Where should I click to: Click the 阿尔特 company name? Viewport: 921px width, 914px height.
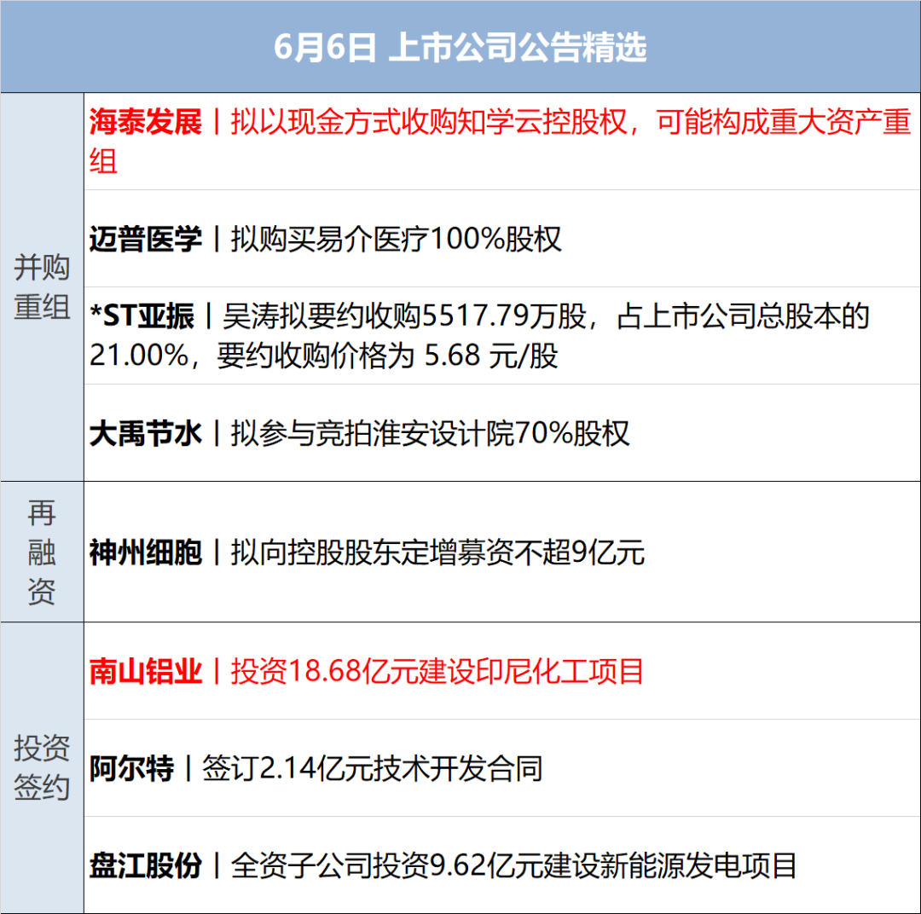point(131,769)
